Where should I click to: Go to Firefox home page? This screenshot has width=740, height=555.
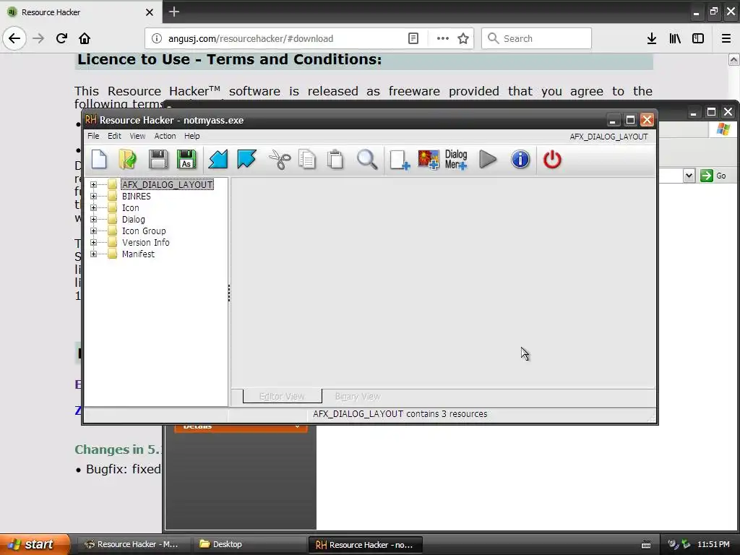pos(85,38)
